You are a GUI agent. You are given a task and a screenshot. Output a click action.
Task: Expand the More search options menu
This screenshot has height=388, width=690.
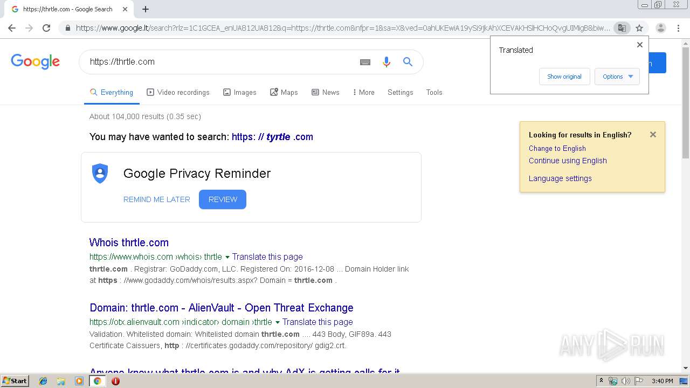click(x=363, y=92)
